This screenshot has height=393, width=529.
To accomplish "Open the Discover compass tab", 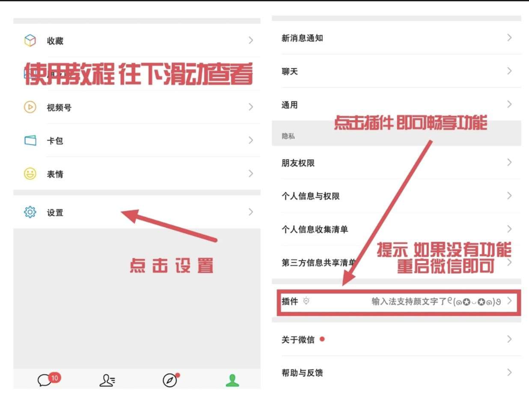I will point(170,380).
